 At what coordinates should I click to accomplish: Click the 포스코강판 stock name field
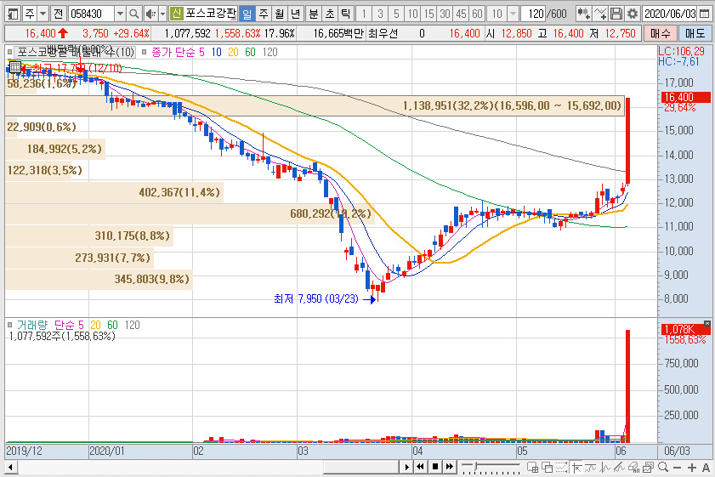coord(210,14)
